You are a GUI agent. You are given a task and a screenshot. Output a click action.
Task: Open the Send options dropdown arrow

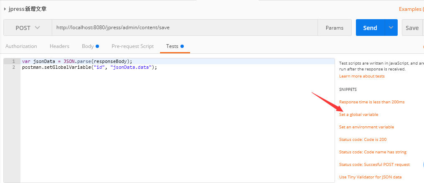tap(391, 28)
